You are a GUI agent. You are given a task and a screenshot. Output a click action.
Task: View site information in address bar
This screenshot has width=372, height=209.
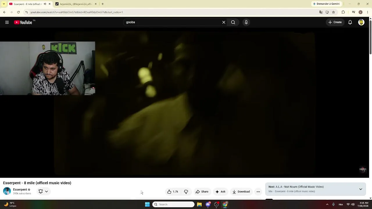click(27, 12)
